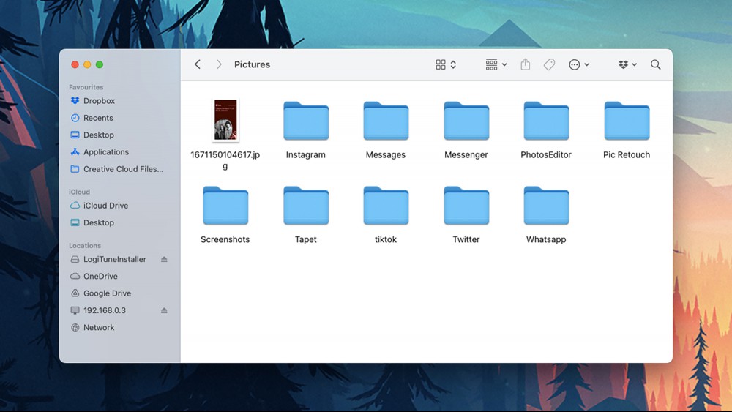Eject the LogiTuneInstaller volume

coord(164,259)
